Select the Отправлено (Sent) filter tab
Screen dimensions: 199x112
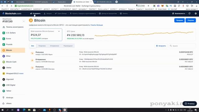(x=55, y=46)
